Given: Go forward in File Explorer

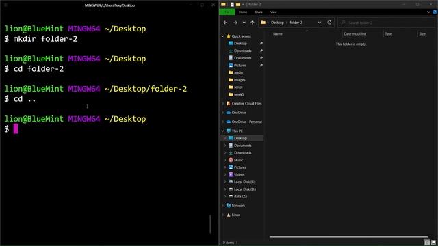Looking at the screenshot, I should pos(235,23).
